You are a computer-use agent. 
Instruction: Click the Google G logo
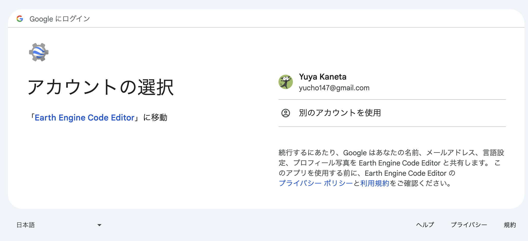coord(20,19)
